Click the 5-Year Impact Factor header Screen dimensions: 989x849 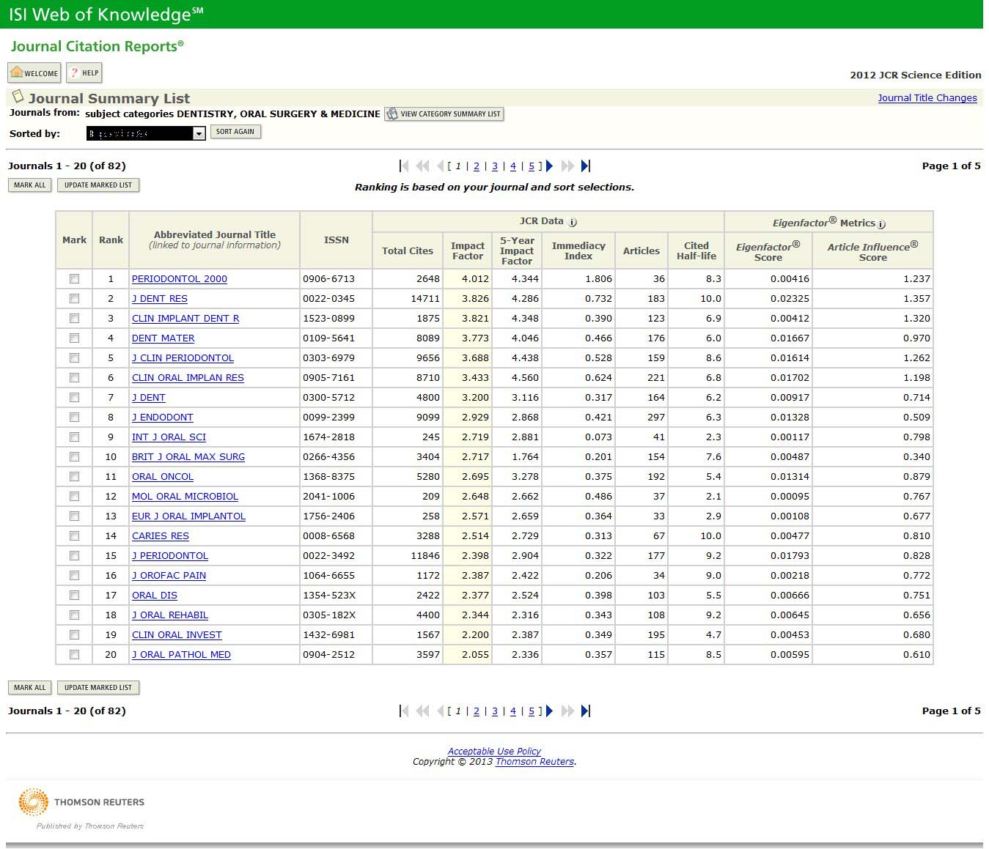tap(517, 251)
